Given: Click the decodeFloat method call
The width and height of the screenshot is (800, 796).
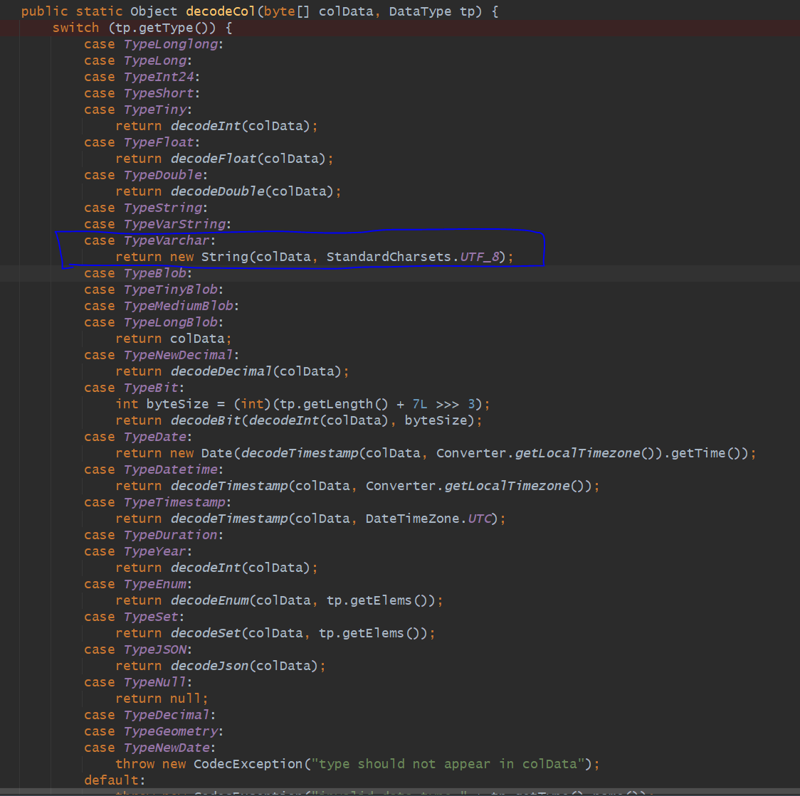Looking at the screenshot, I should click(x=213, y=159).
